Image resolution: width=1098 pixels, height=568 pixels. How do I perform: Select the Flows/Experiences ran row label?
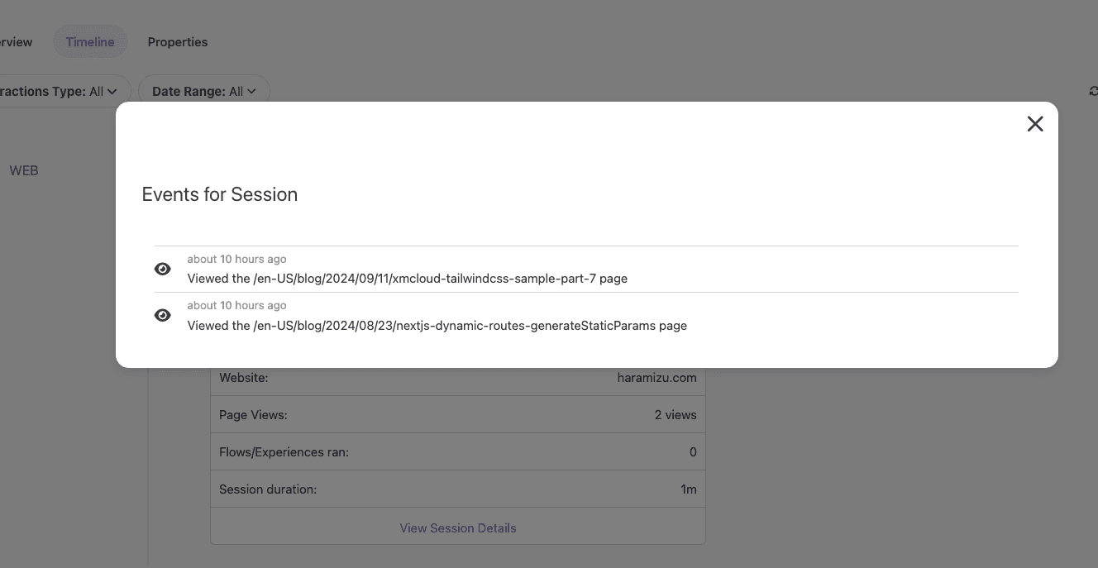pos(284,452)
